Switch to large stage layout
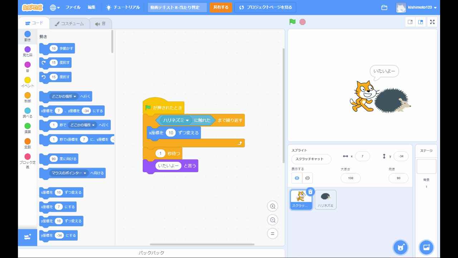This screenshot has height=258, width=458. tap(421, 22)
